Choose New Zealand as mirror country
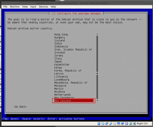 click(74, 101)
